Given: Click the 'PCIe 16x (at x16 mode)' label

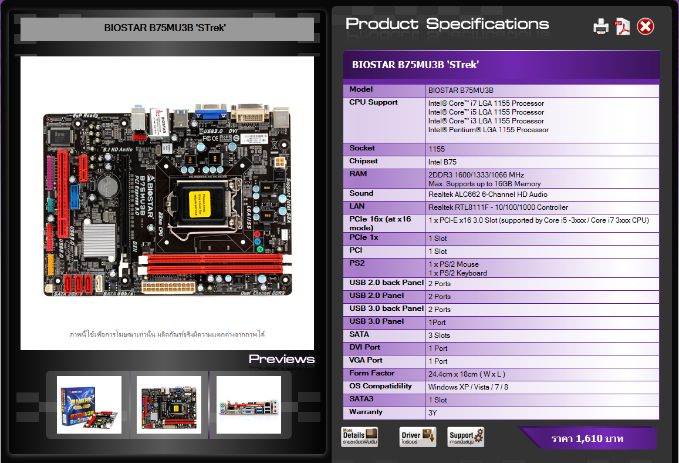Looking at the screenshot, I should click(x=380, y=223).
